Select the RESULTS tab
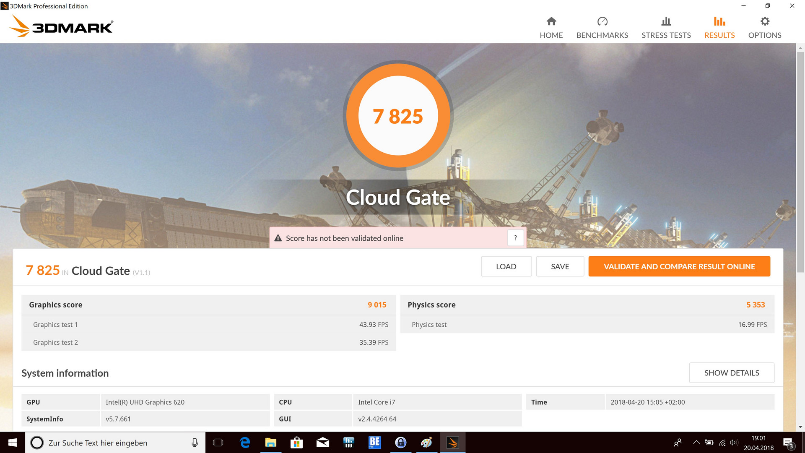 (x=719, y=28)
